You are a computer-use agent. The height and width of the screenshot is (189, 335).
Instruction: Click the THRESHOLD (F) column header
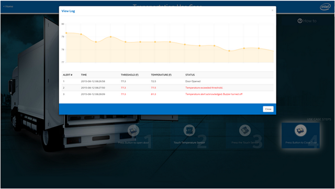(x=129, y=75)
